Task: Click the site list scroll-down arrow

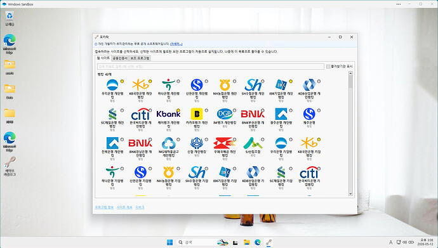Action: [350, 194]
